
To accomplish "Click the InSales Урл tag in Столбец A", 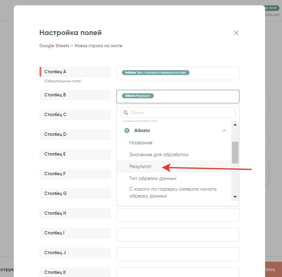I will point(156,73).
